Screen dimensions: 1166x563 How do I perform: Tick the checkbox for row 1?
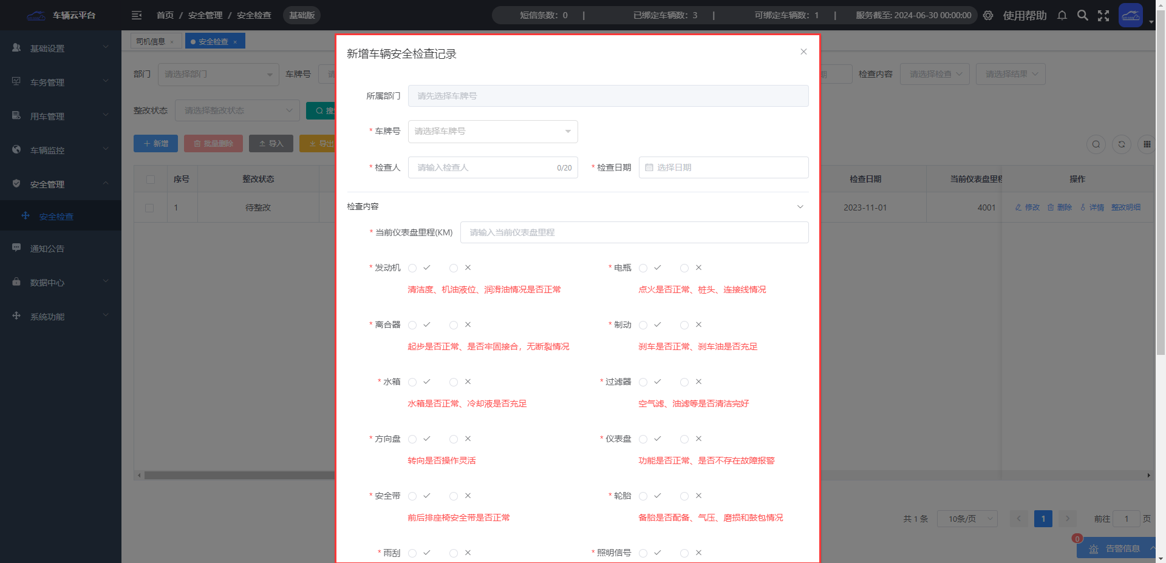(149, 208)
